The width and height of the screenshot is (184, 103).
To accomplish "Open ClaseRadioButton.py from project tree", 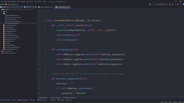I will 9,31.
